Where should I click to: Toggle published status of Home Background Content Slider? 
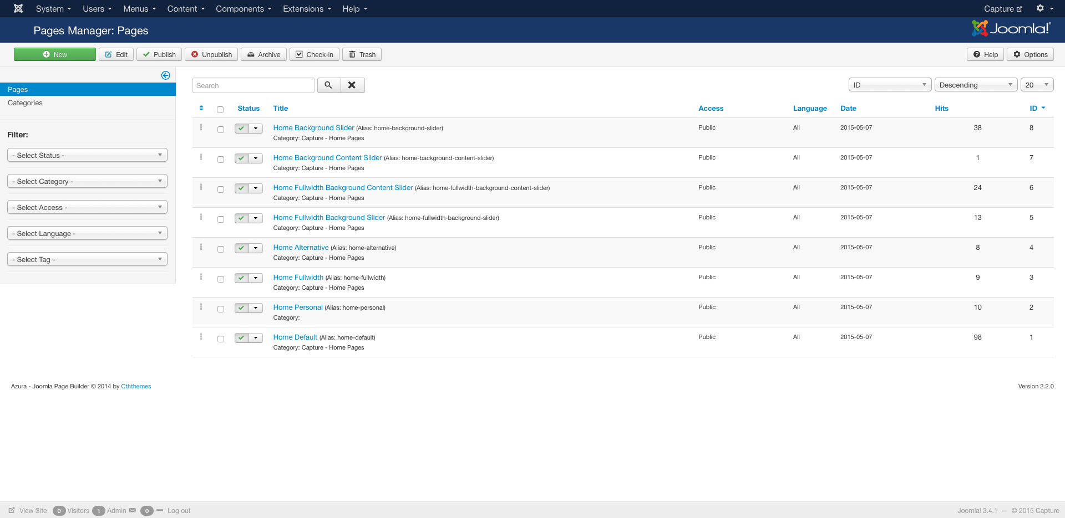coord(241,158)
